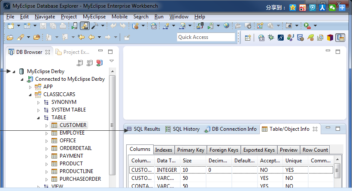The image size is (352, 191).
Task: Open dropdown arrow next to New icon
Action: [x=18, y=26]
